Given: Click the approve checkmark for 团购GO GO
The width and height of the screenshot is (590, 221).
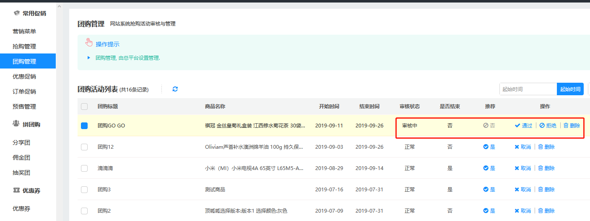Looking at the screenshot, I should click(517, 125).
